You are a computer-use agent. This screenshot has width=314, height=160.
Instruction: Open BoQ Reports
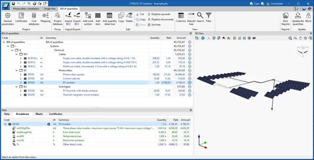coord(285,18)
